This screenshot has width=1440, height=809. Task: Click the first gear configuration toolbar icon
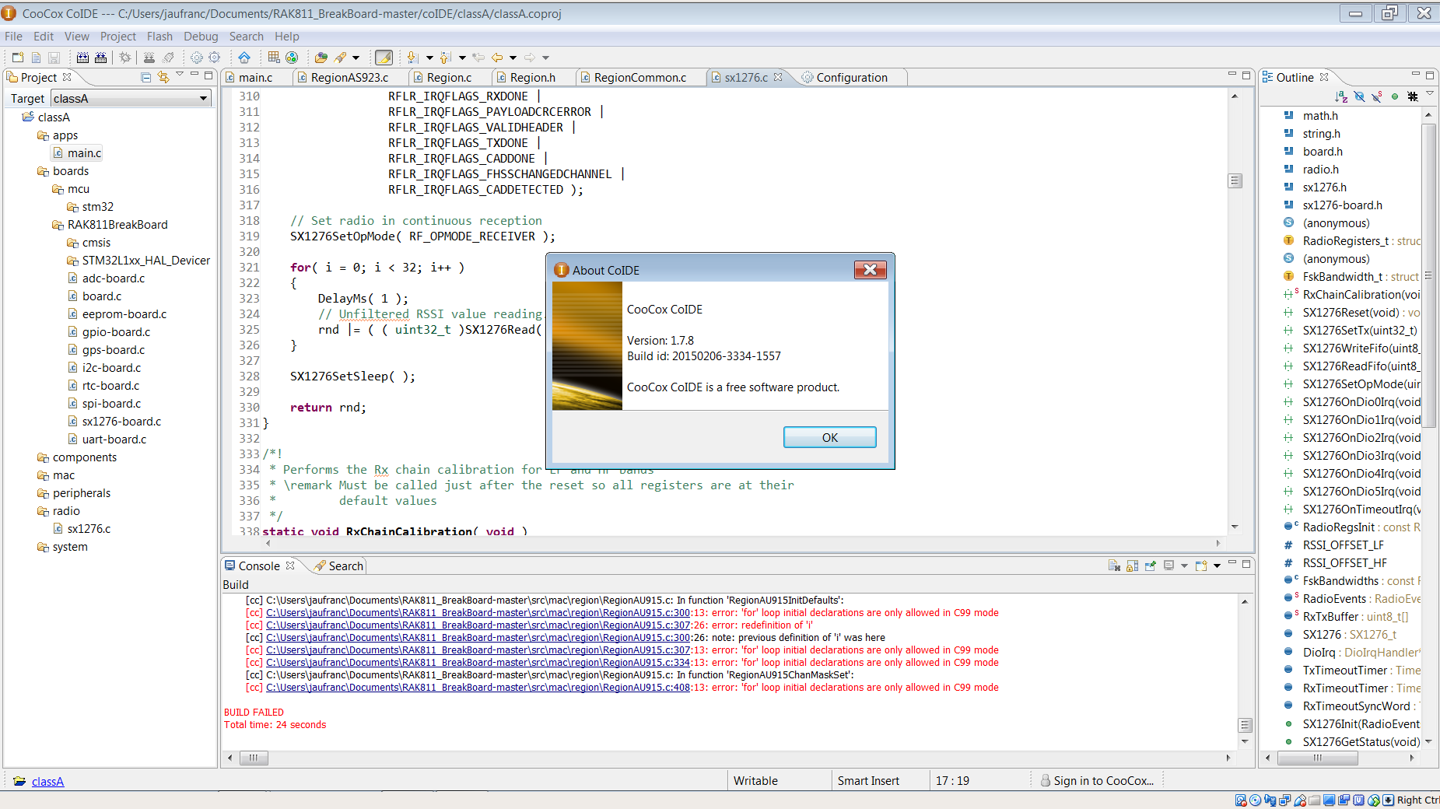196,58
